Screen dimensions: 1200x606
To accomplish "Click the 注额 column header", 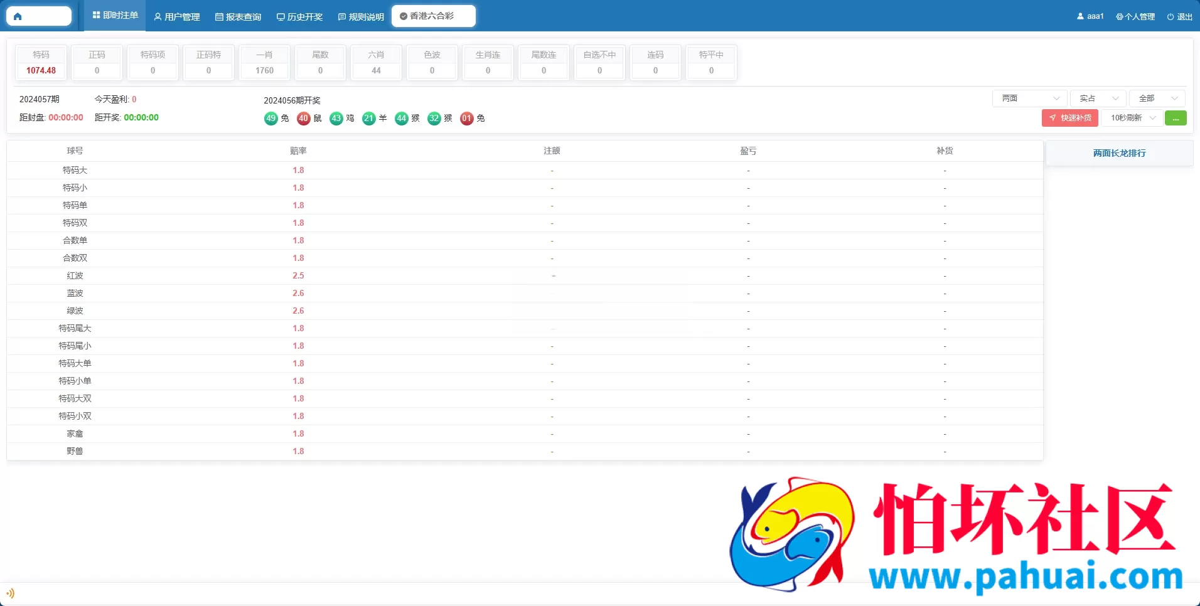I will (x=552, y=151).
